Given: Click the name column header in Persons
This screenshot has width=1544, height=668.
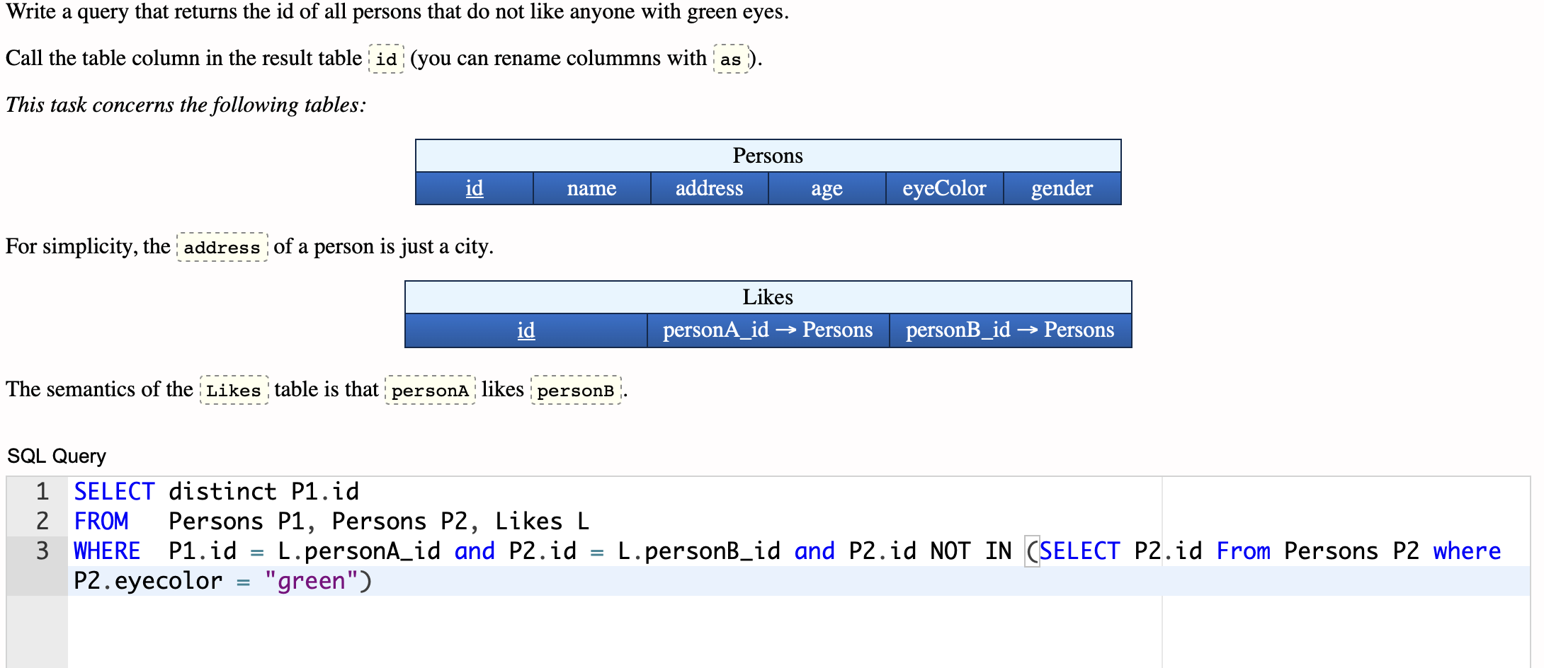Looking at the screenshot, I should [591, 188].
